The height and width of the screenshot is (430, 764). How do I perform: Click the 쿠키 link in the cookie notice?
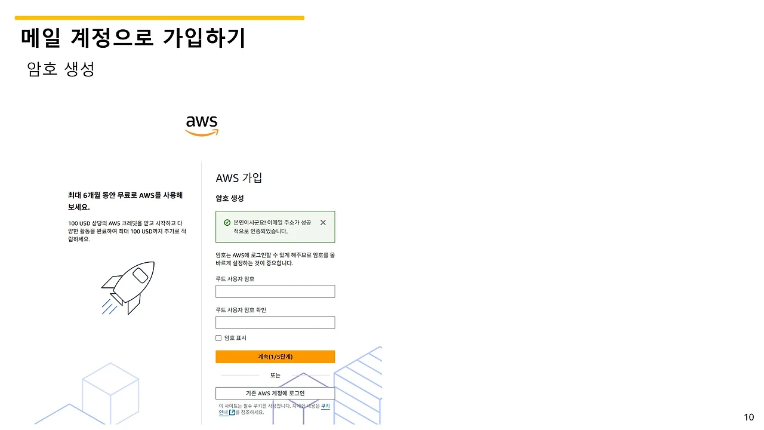pyautogui.click(x=325, y=406)
